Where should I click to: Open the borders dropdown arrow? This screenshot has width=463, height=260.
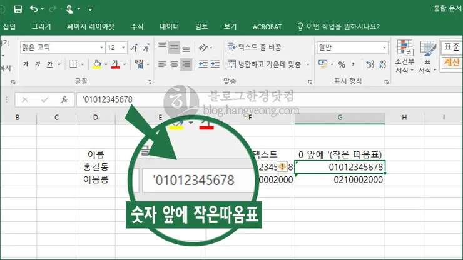pyautogui.click(x=83, y=64)
